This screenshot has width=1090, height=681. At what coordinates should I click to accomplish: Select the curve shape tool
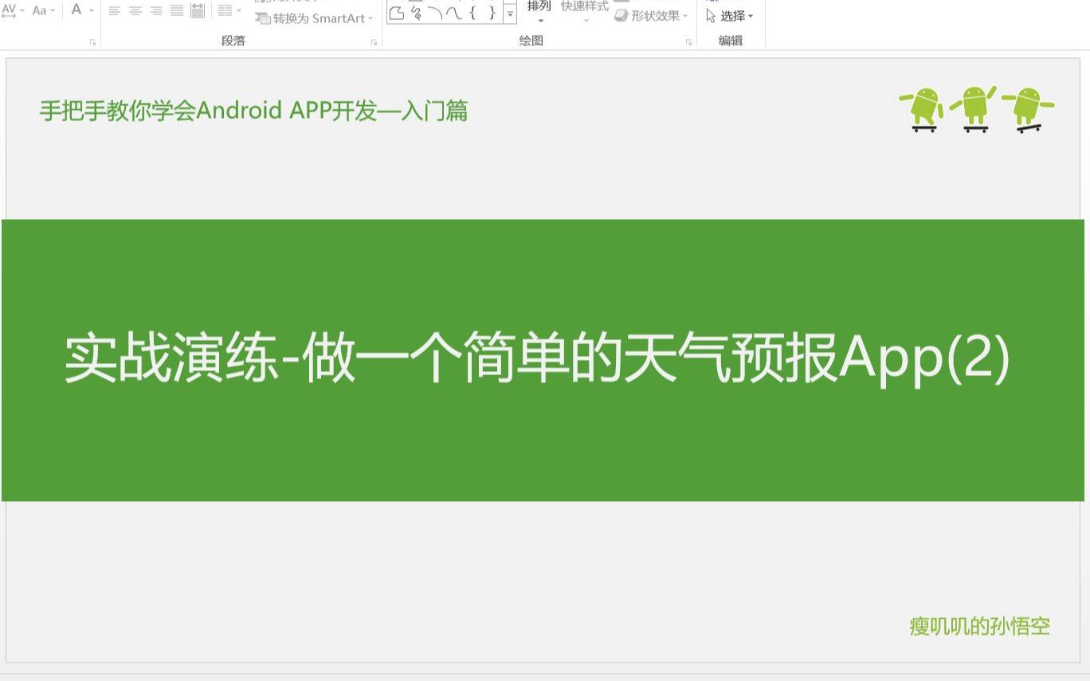point(453,13)
